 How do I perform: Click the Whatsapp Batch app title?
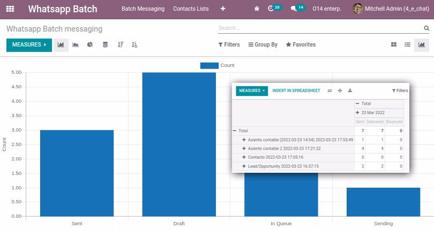tap(63, 9)
